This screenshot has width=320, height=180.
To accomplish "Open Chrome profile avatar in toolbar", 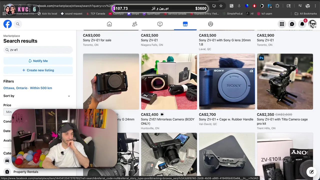I will (308, 6).
